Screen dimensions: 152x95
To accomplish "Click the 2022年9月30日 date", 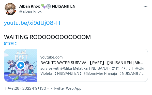I will 36,88.
